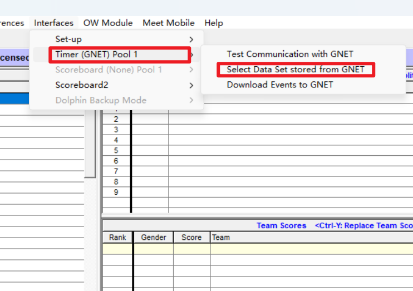Choose Select Data Set stored from GNET
Screen dimensions: 413x291
pyautogui.click(x=296, y=70)
